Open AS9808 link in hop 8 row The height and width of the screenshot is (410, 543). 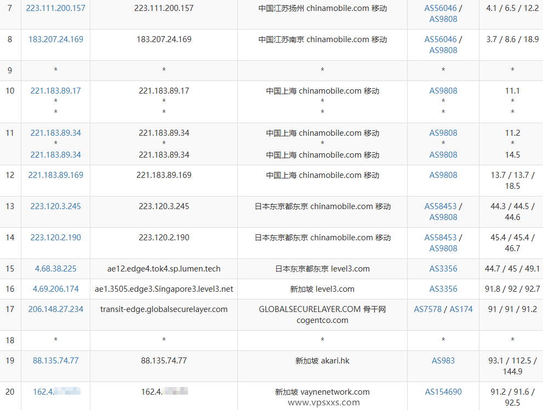tap(443, 50)
